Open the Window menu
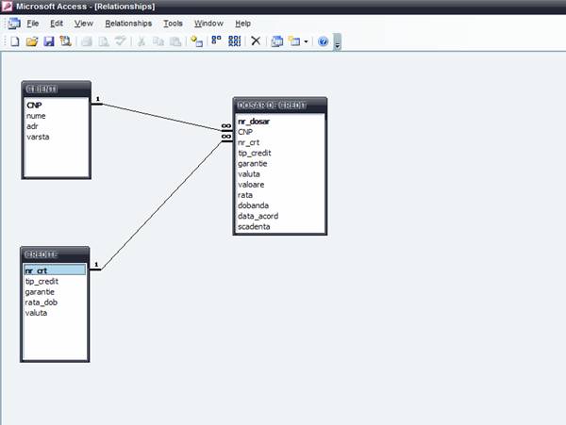 208,23
